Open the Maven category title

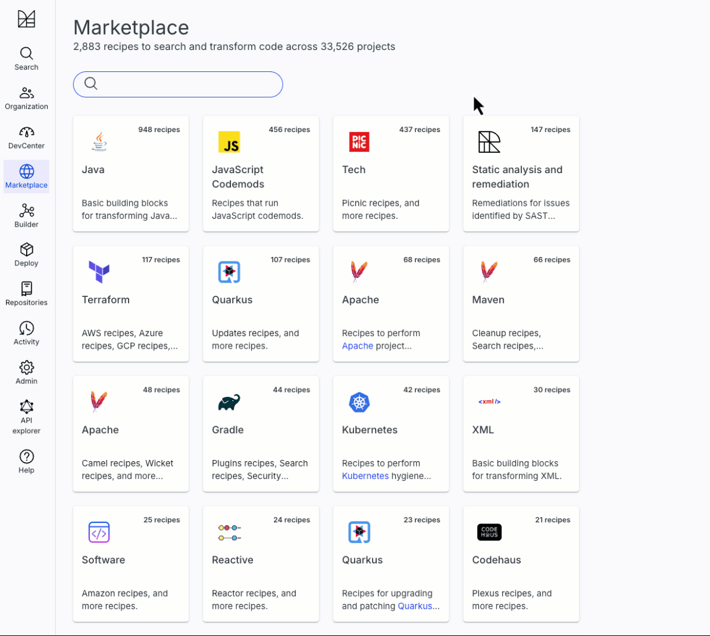point(488,300)
